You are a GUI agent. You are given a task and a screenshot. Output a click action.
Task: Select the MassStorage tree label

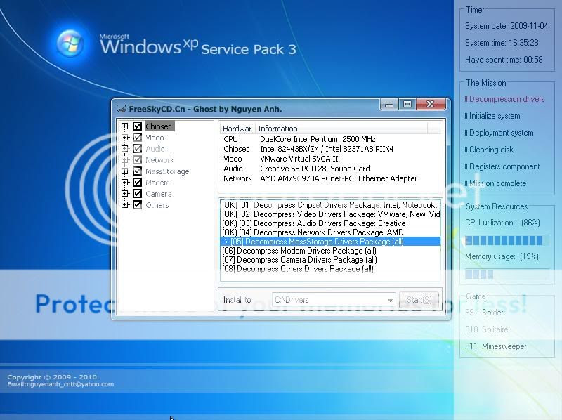(167, 171)
